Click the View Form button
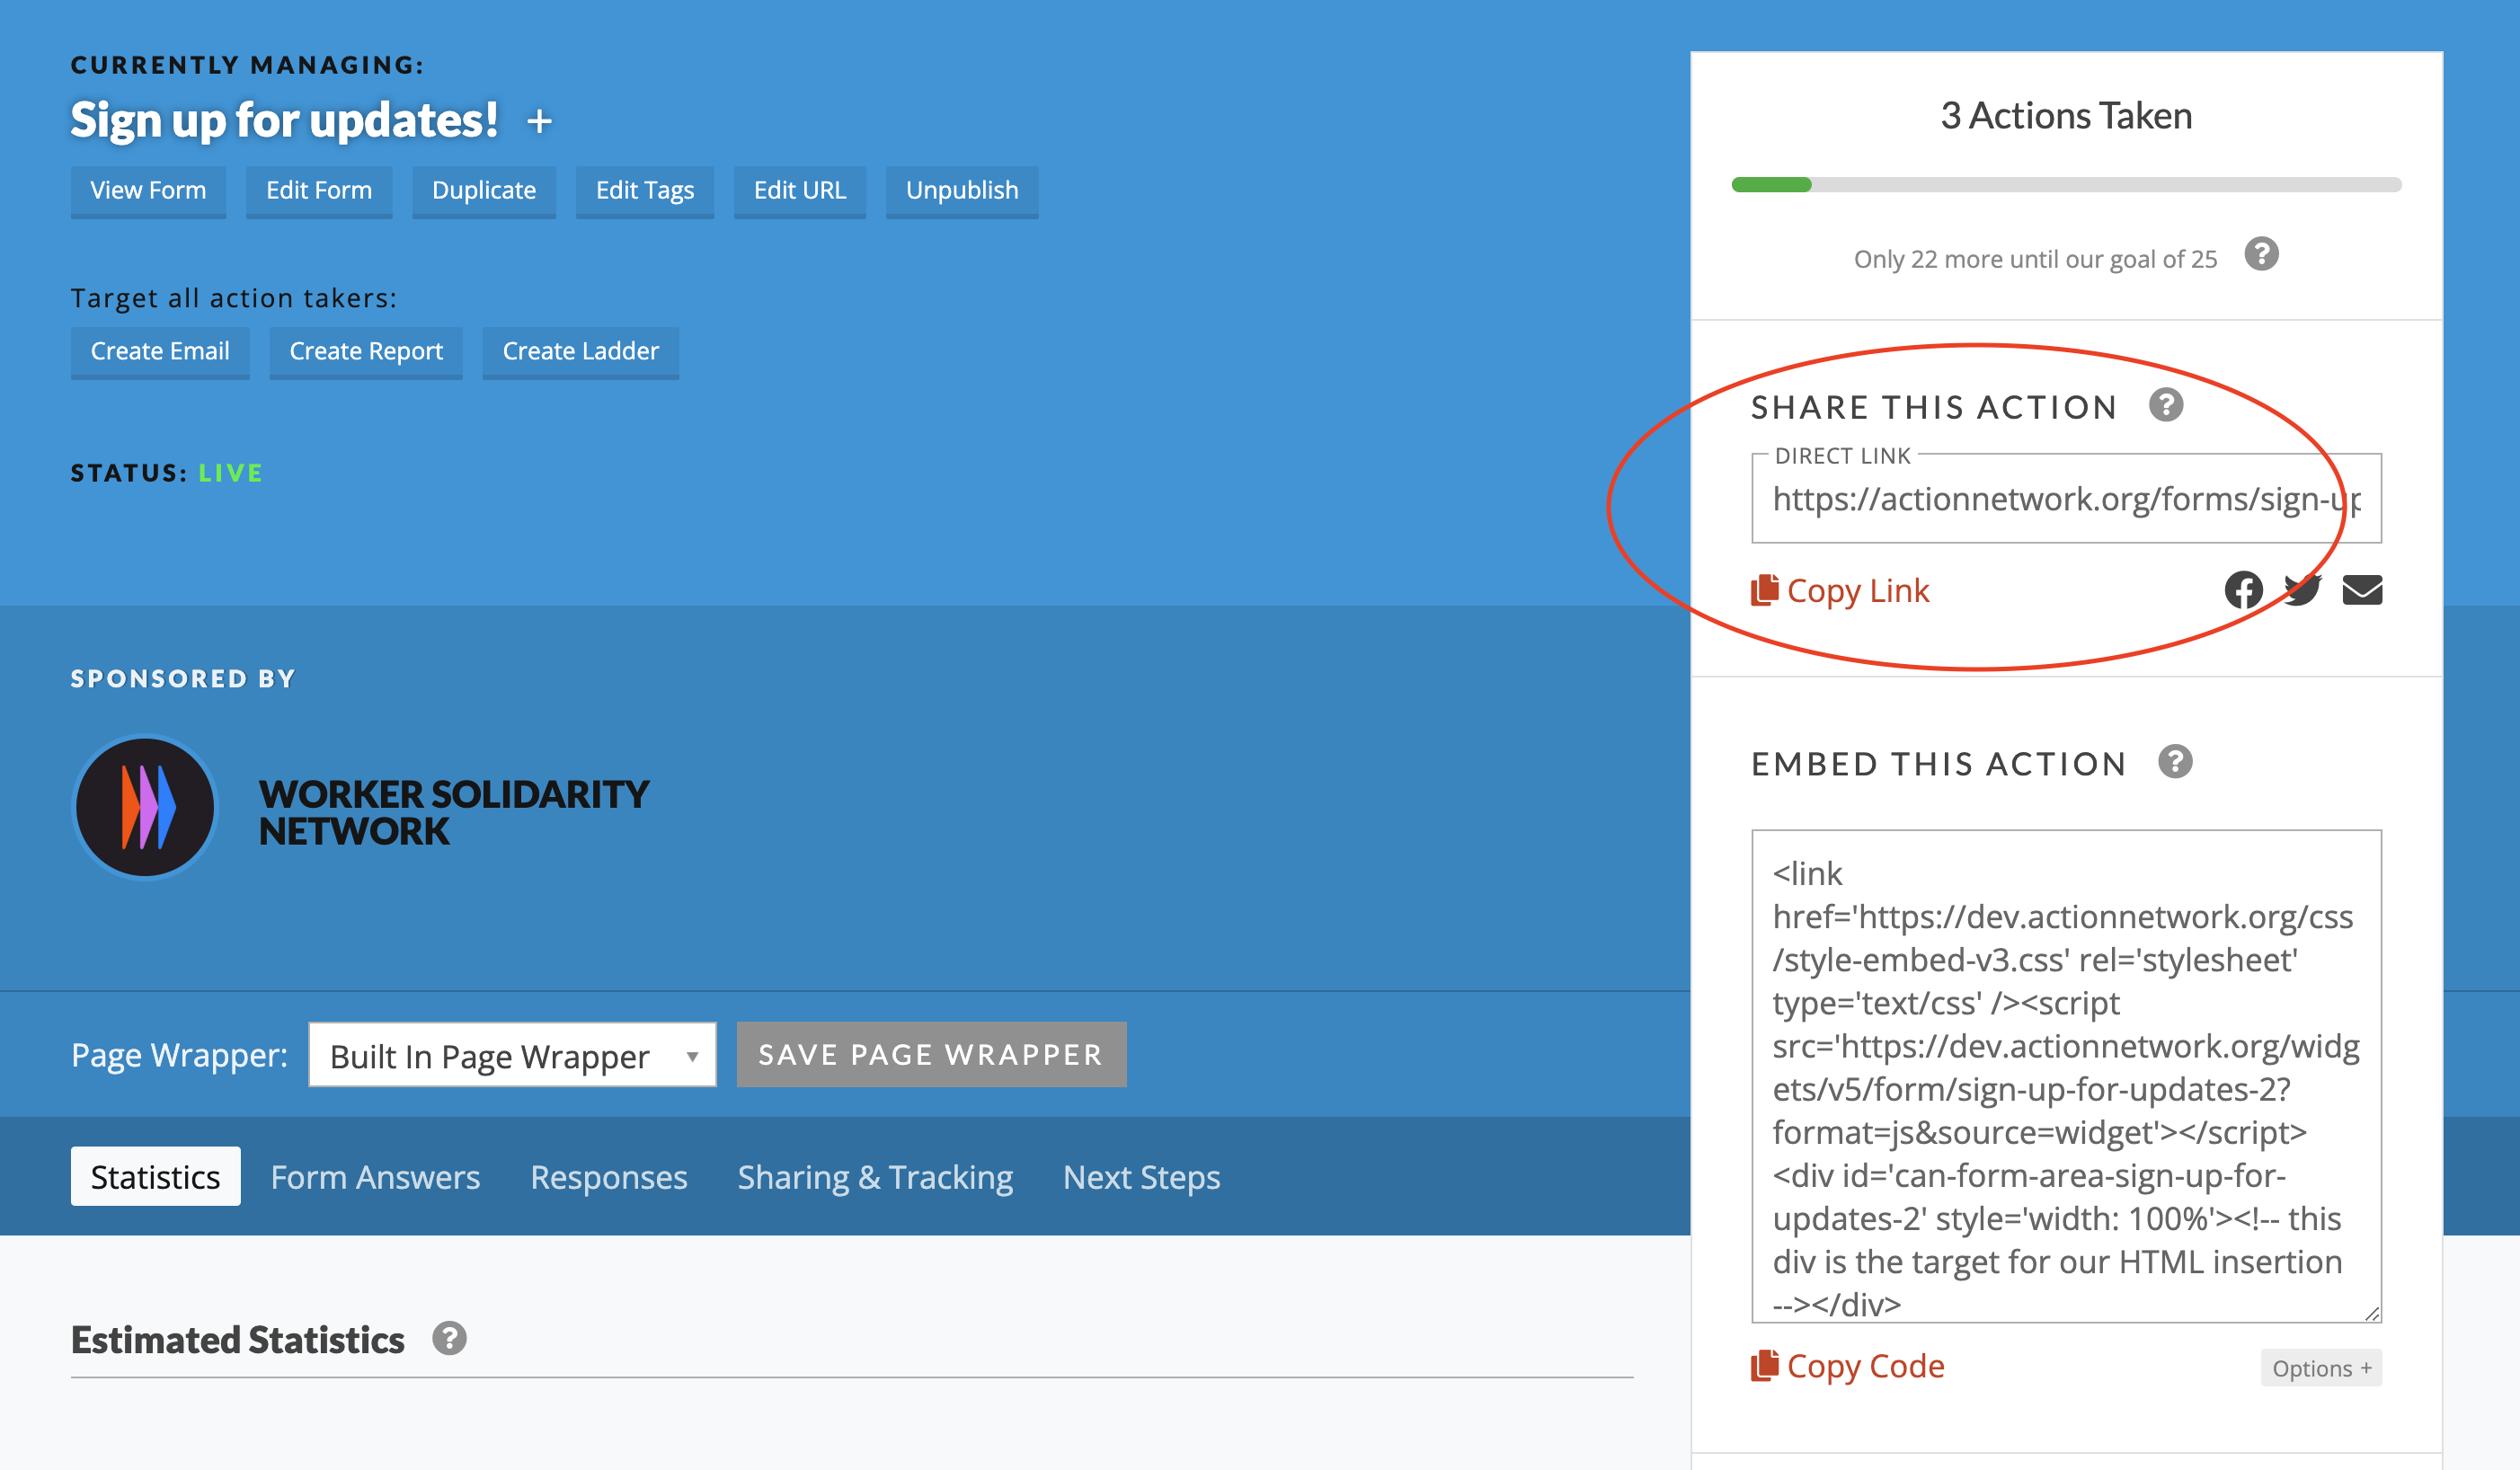Image resolution: width=2520 pixels, height=1470 pixels. point(148,191)
